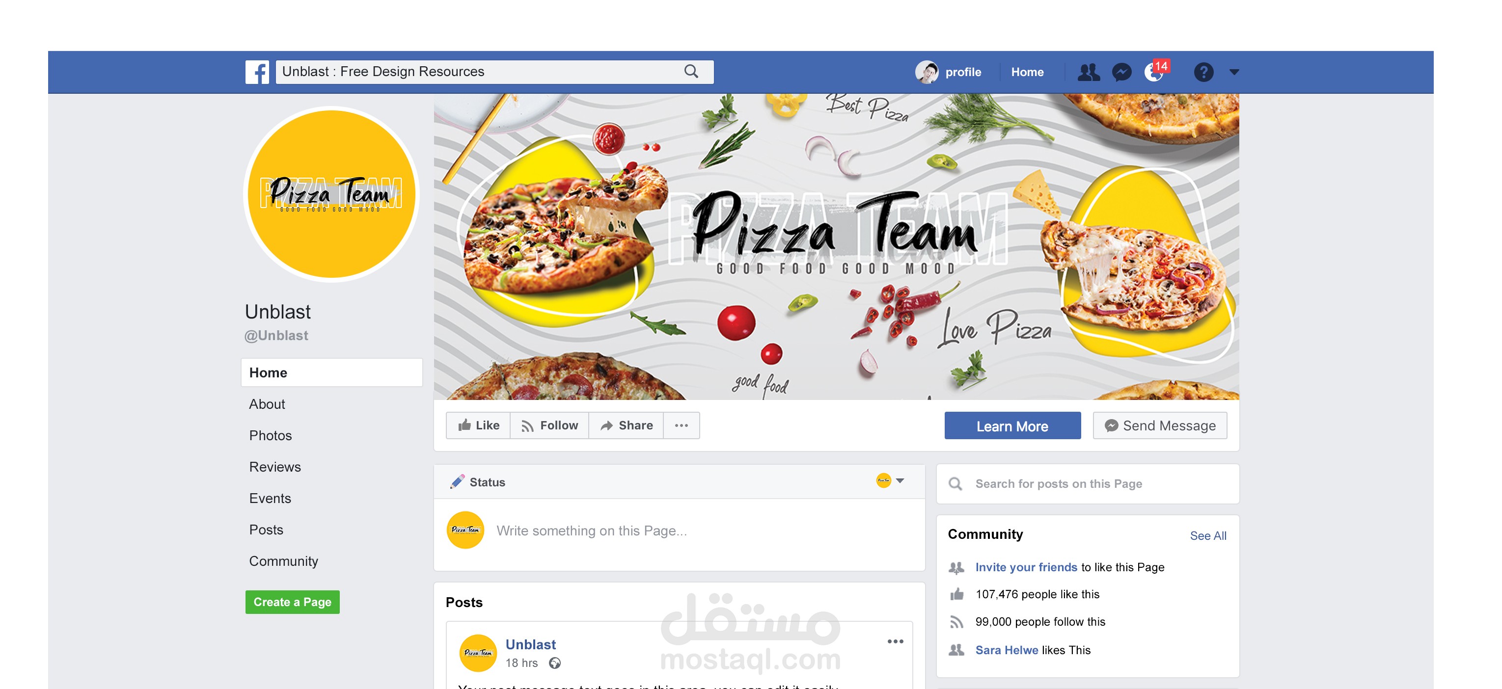
Task: Click the help question mark icon
Action: point(1203,72)
